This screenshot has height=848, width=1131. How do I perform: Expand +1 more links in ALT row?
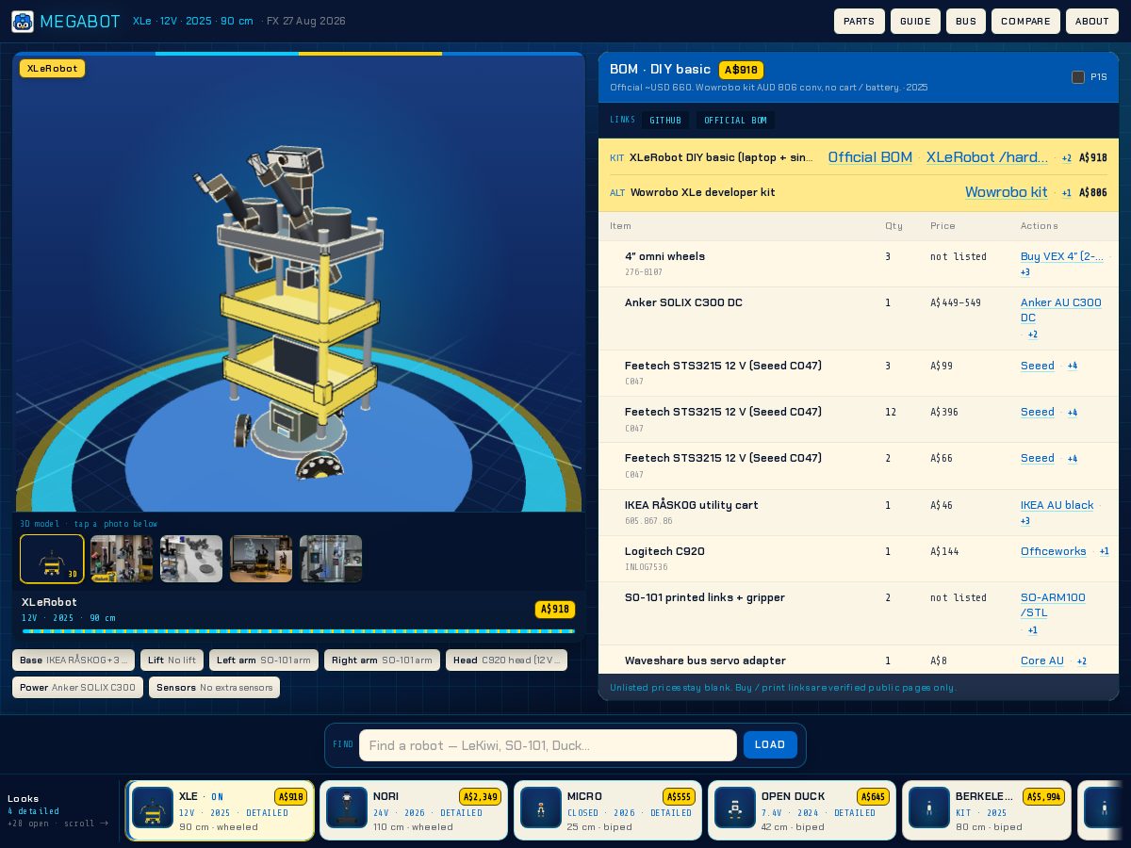coord(1067,193)
